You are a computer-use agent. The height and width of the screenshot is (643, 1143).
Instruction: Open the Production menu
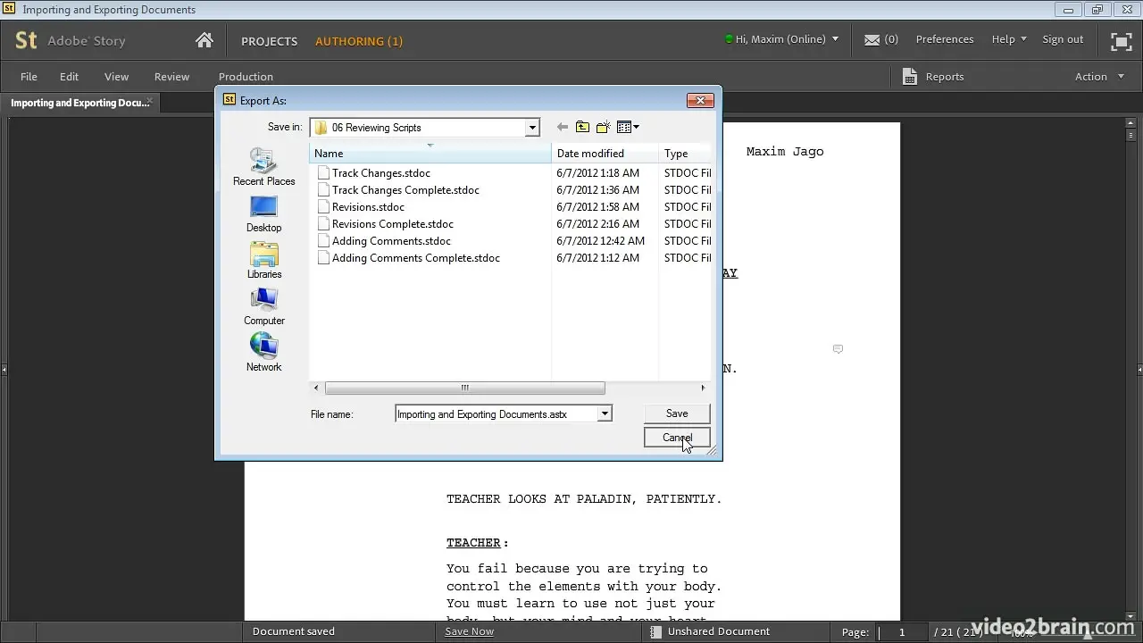246,77
